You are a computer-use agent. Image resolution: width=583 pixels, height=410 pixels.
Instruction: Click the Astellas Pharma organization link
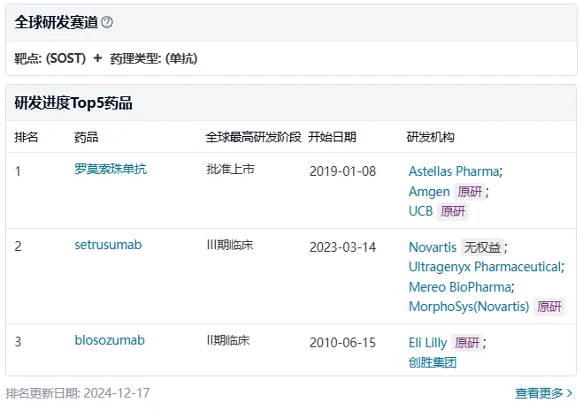pos(454,171)
